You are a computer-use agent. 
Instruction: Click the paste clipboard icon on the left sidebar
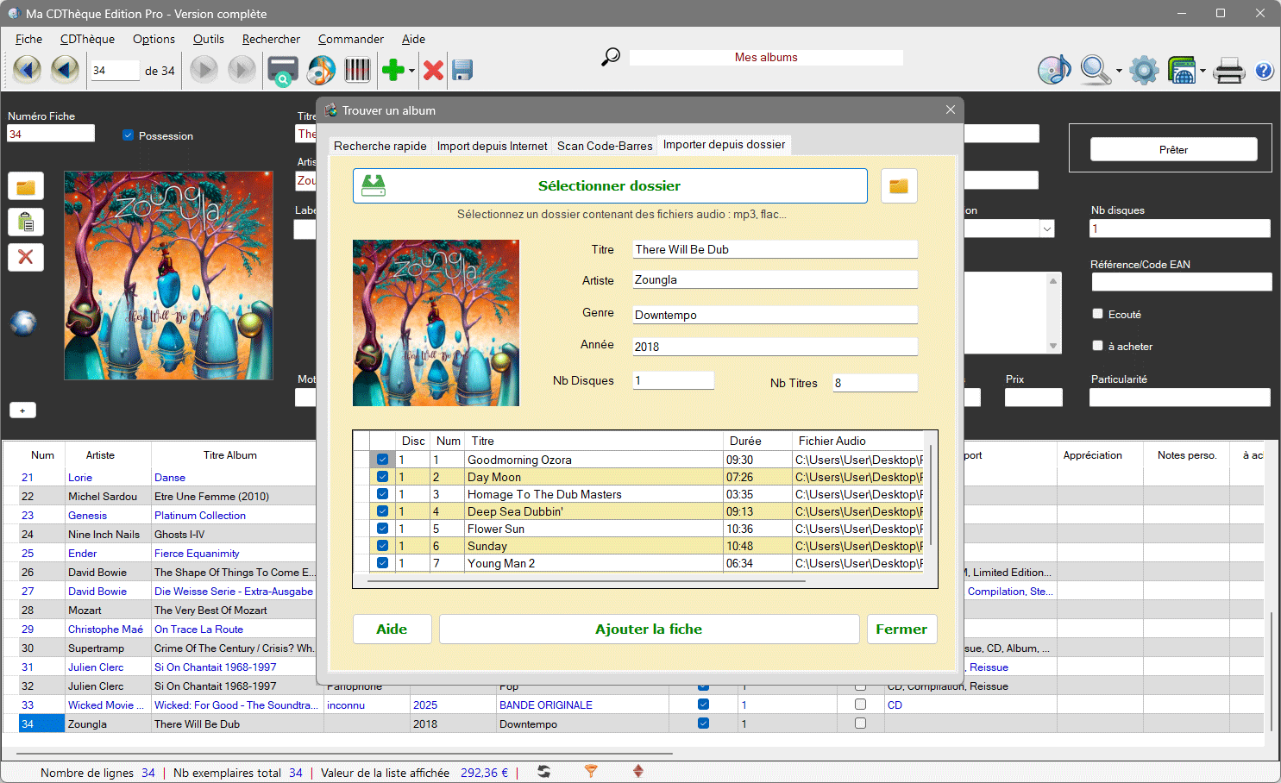25,222
